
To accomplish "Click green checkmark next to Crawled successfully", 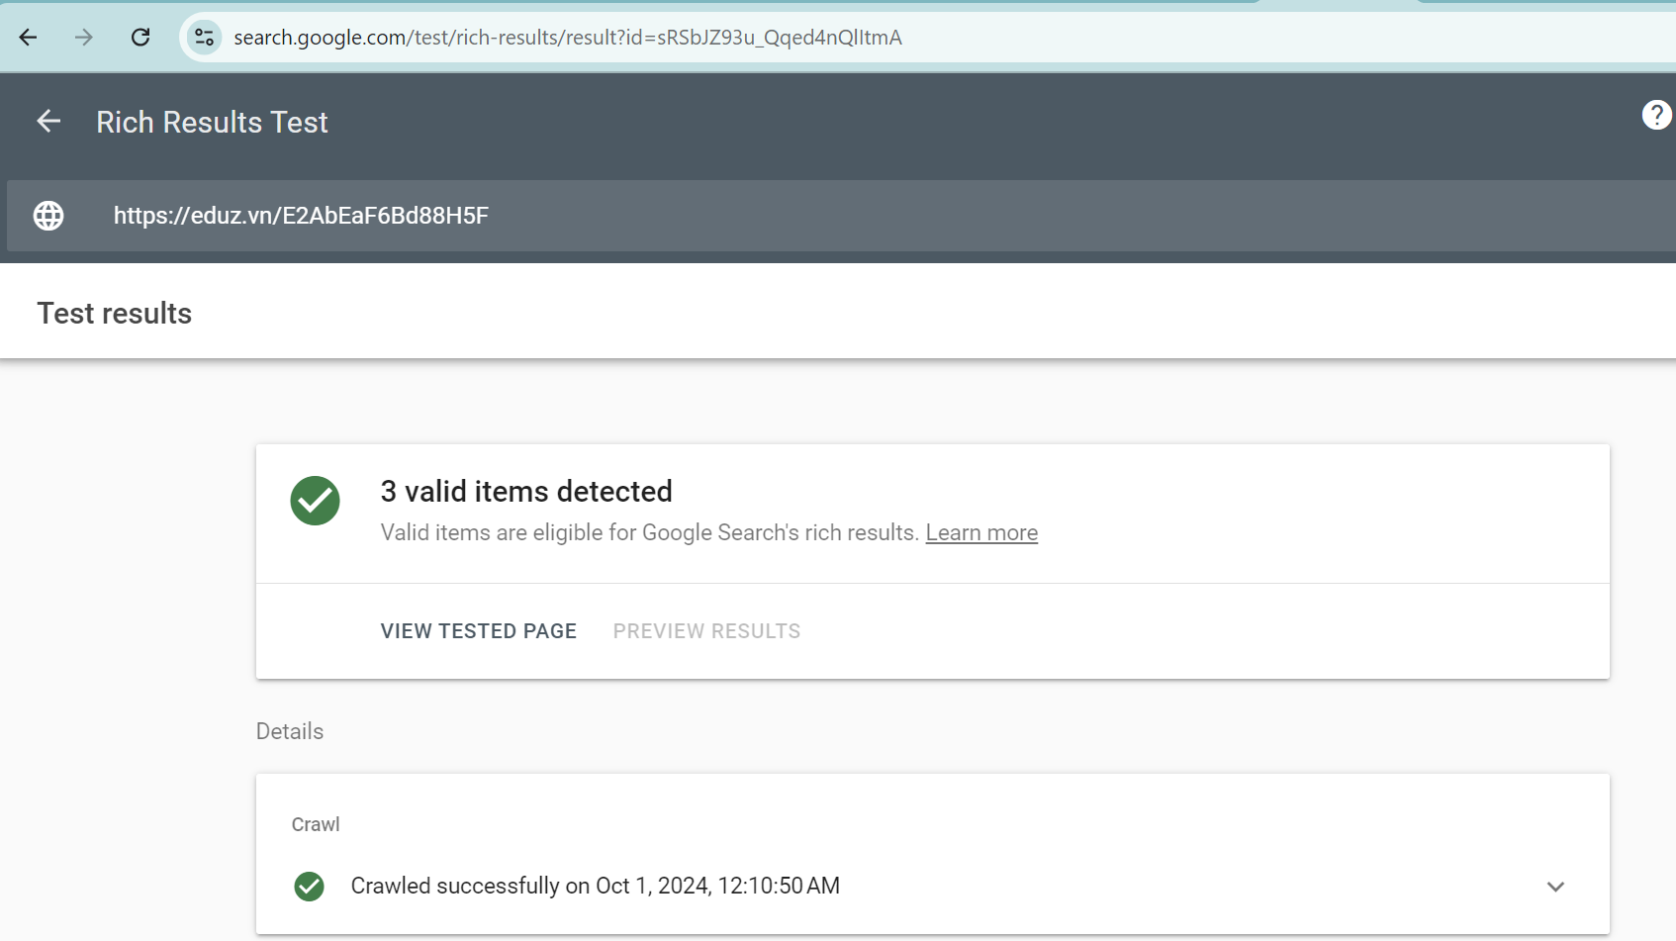I will 309,887.
